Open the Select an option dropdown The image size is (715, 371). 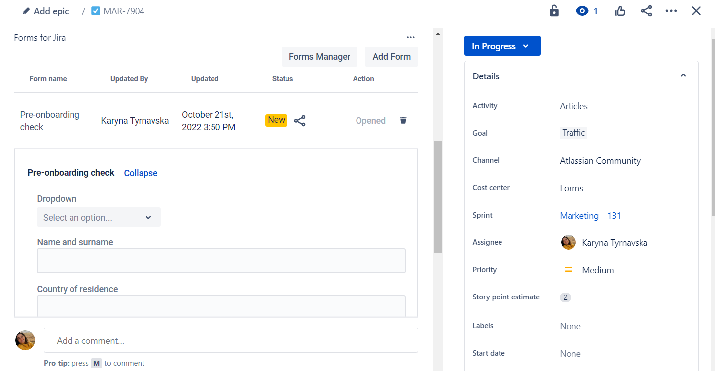coord(98,217)
